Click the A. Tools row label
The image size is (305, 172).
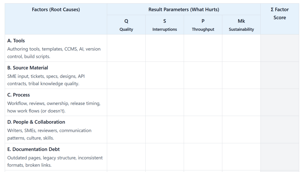click(16, 41)
